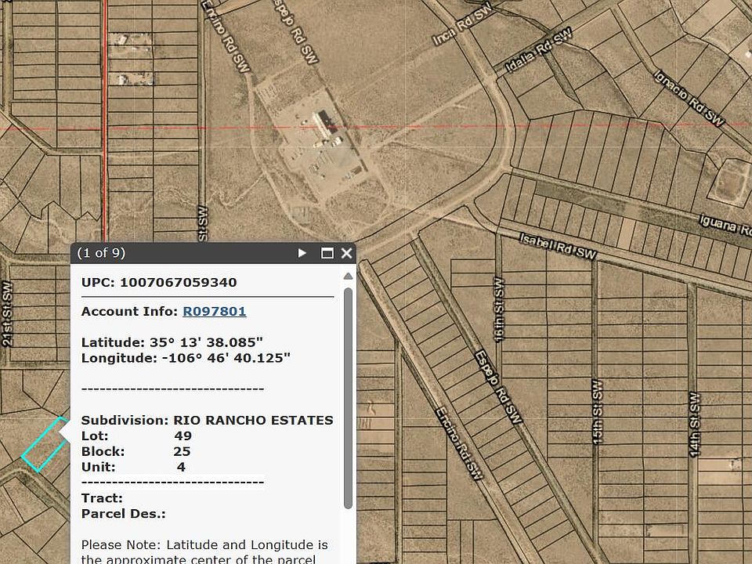This screenshot has height=564, width=752.
Task: Click the RIO RANCHO ESTATES subdivision text
Action: pyautogui.click(x=252, y=420)
